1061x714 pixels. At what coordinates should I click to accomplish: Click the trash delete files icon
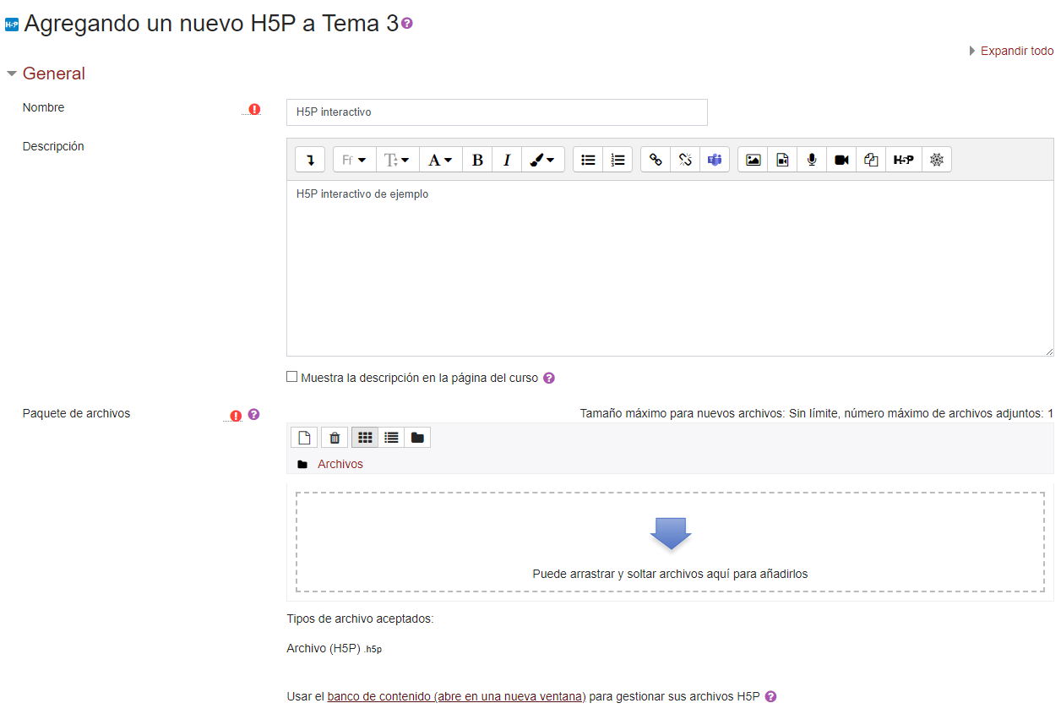click(335, 437)
